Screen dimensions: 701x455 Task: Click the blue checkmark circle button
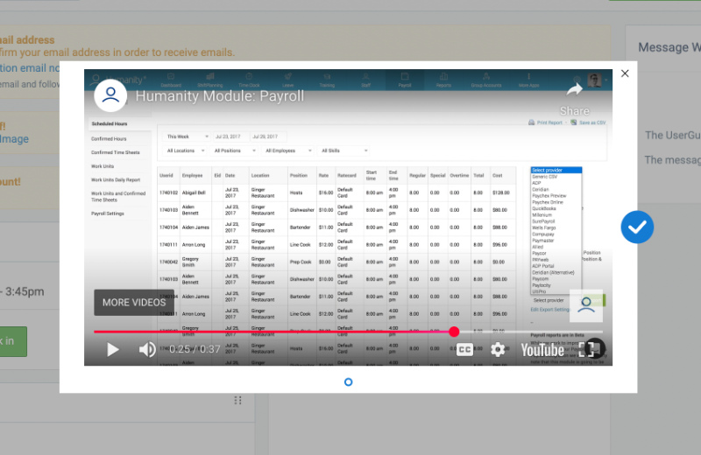pos(637,227)
